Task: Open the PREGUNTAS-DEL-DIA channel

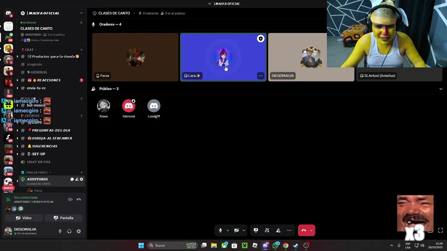Action: pyautogui.click(x=51, y=130)
